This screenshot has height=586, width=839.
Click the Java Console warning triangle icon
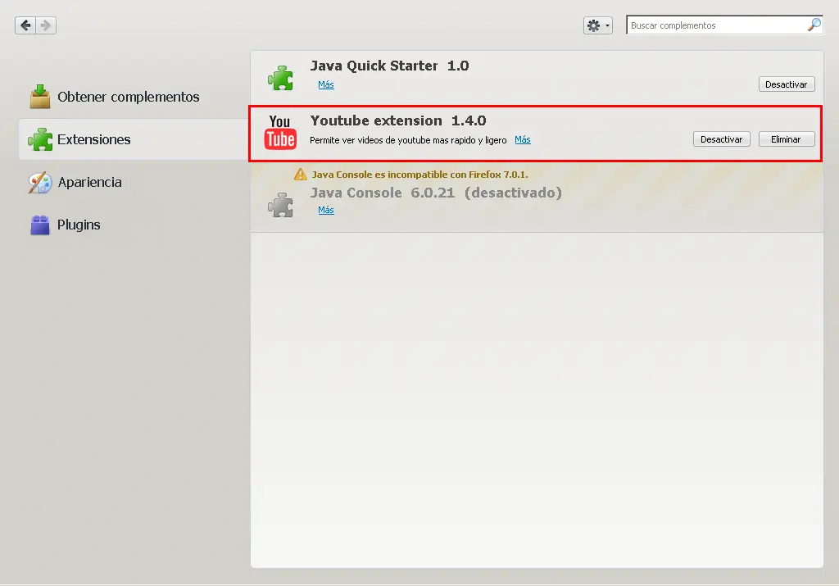(x=301, y=174)
